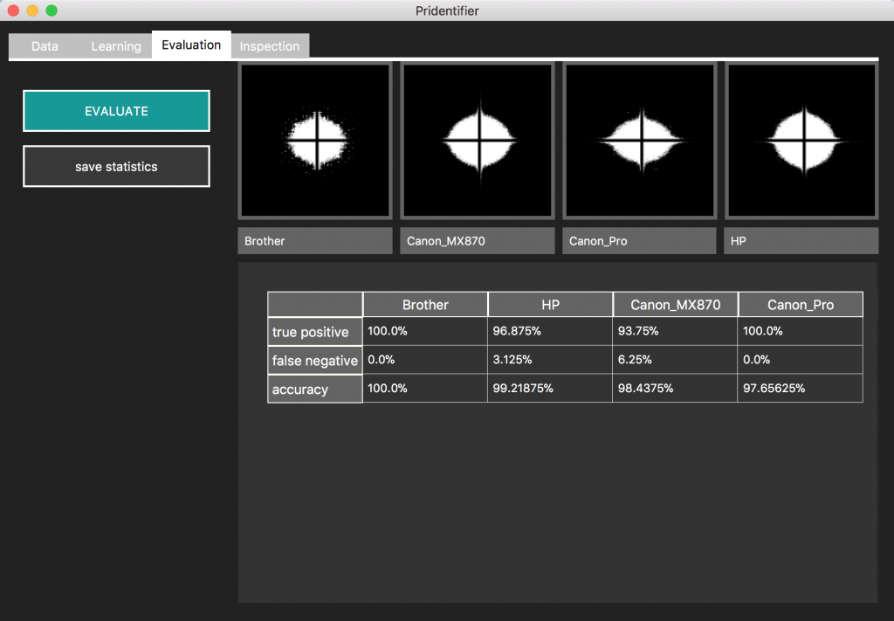Viewport: 894px width, 621px height.
Task: Select the Evaluation tab
Action: (x=191, y=45)
